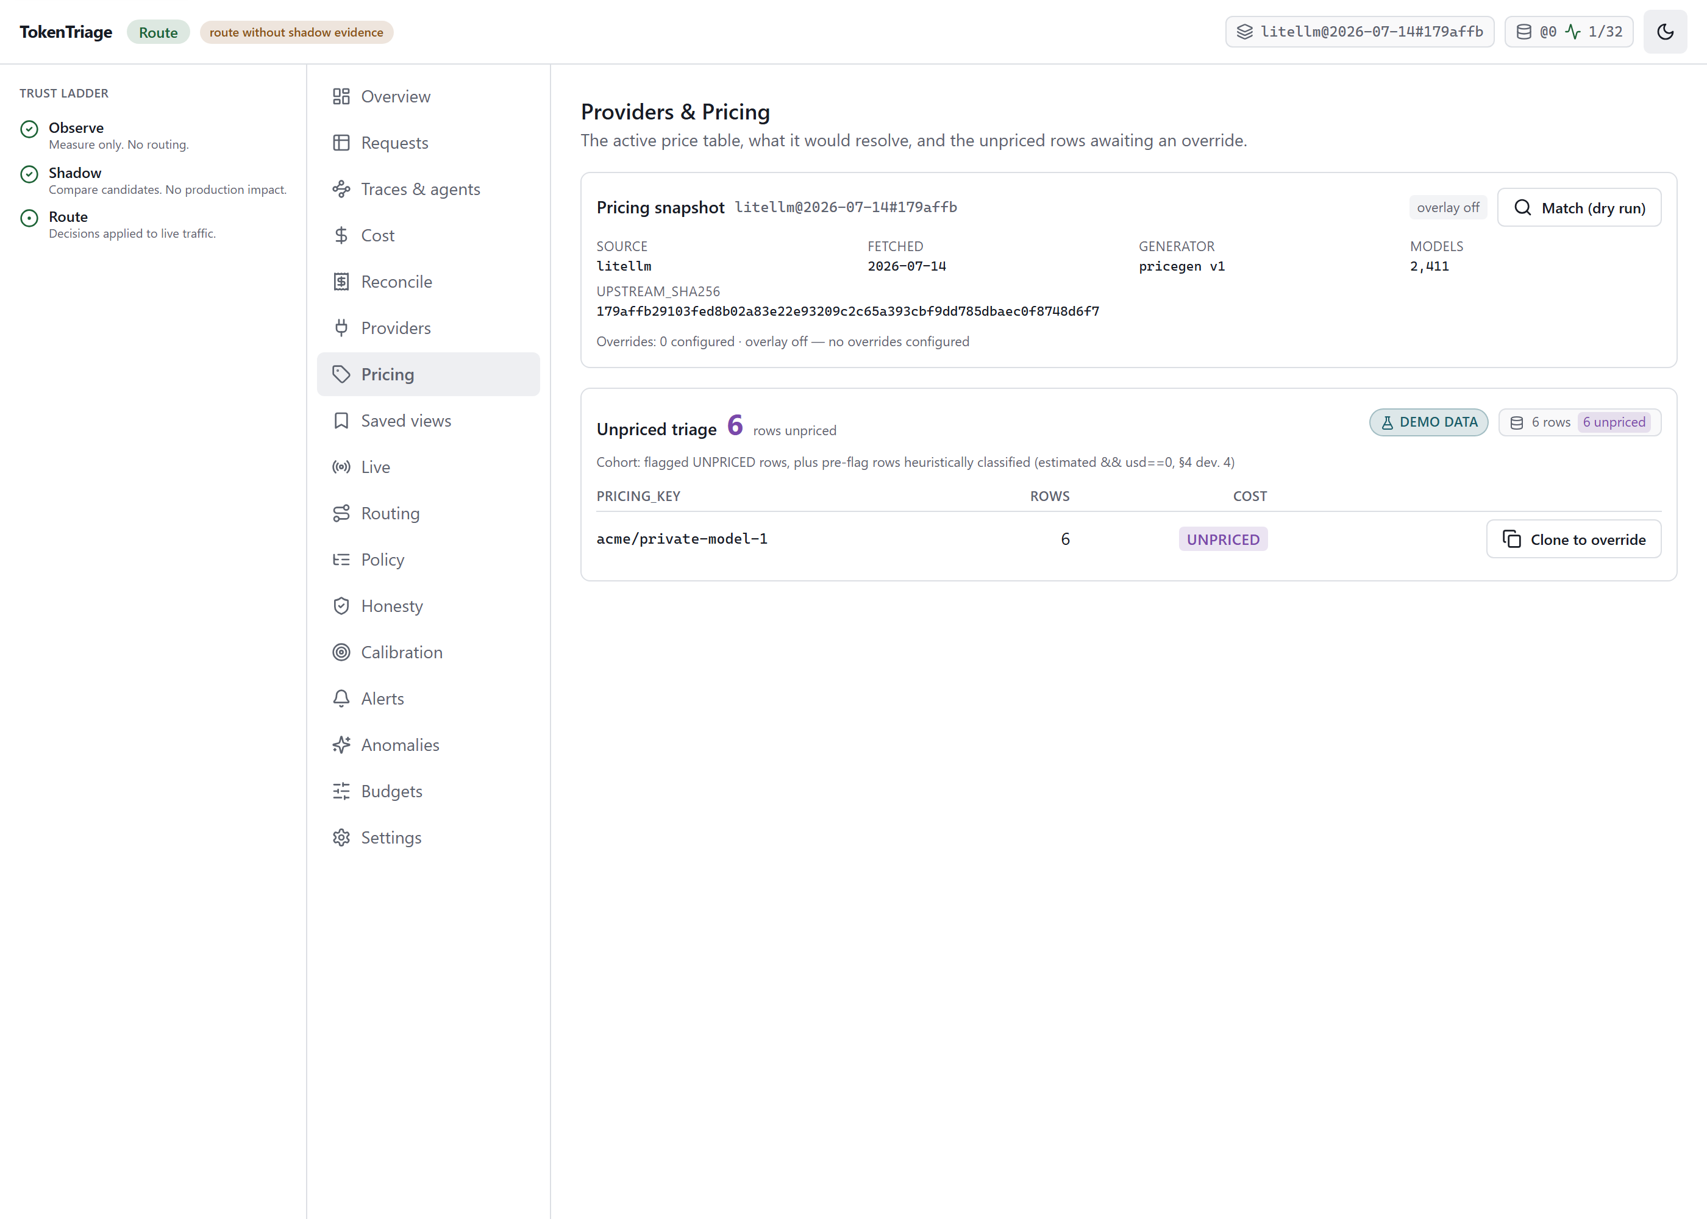Click the '2,411' models count
This screenshot has height=1219, width=1707.
(x=1428, y=266)
